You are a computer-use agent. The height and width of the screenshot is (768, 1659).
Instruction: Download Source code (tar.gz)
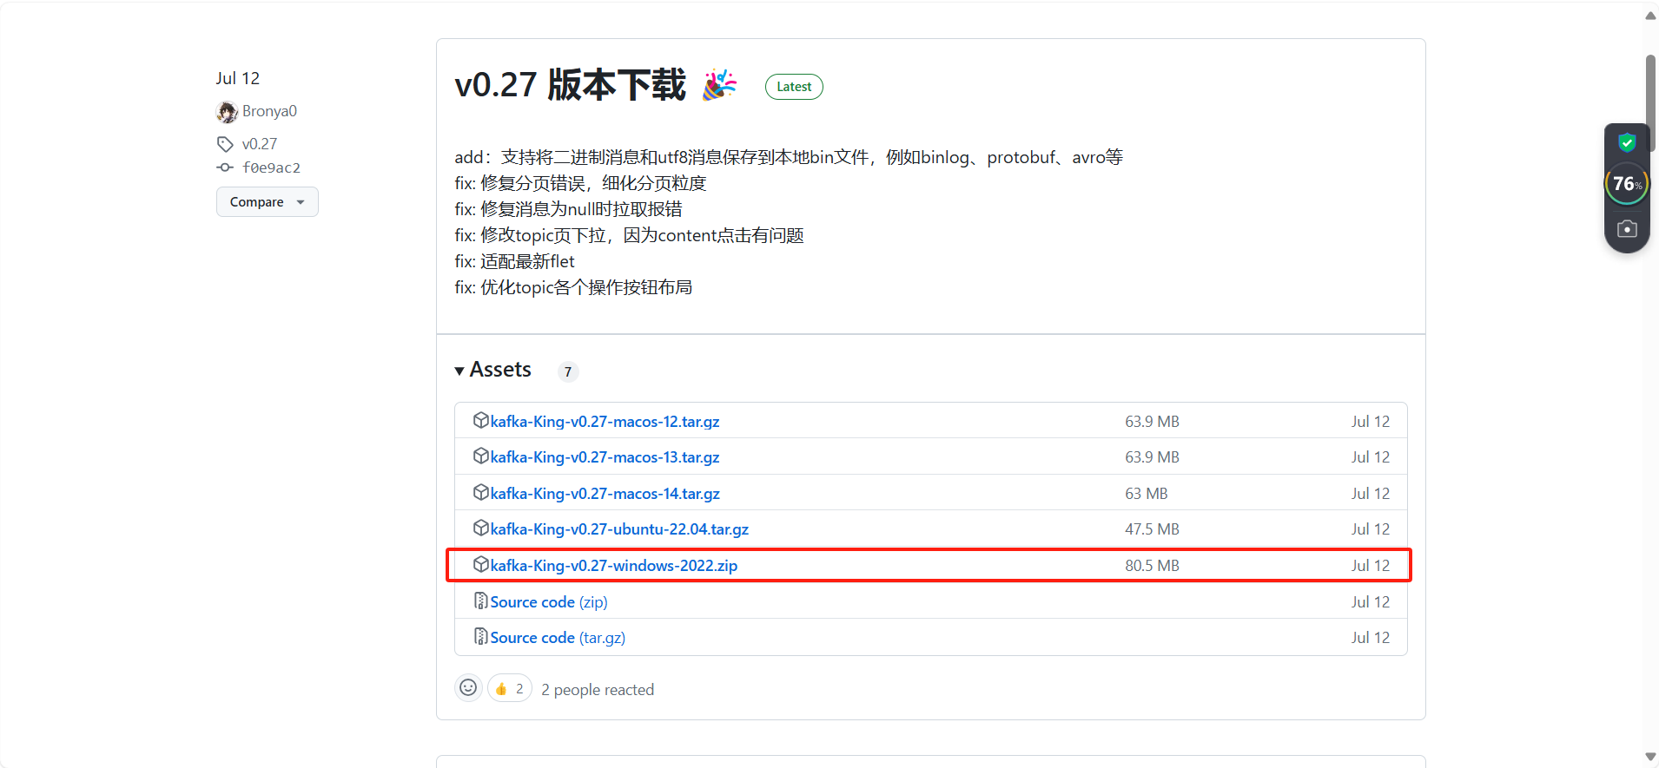click(x=558, y=638)
